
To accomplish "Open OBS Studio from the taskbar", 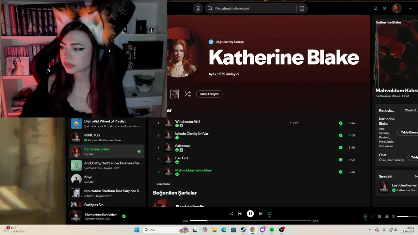I will pos(281,230).
